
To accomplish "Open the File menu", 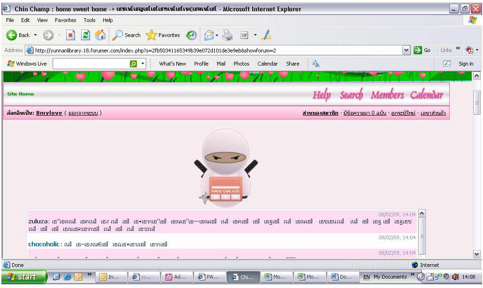I will coord(10,20).
